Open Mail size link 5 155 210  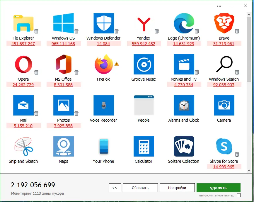23,126
